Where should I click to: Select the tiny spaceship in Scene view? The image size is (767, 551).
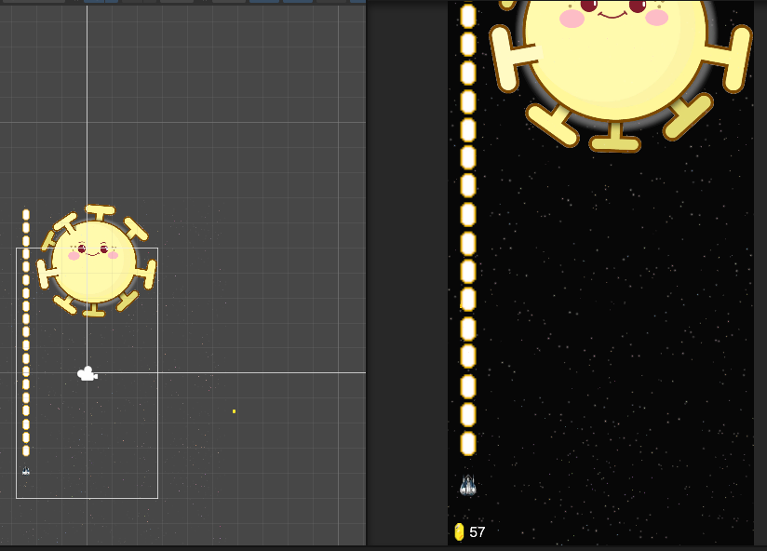coord(26,471)
